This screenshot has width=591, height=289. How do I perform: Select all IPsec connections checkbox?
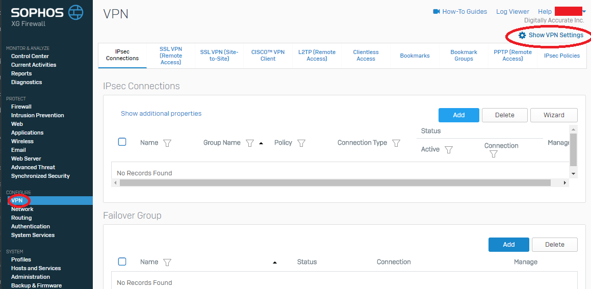[122, 142]
